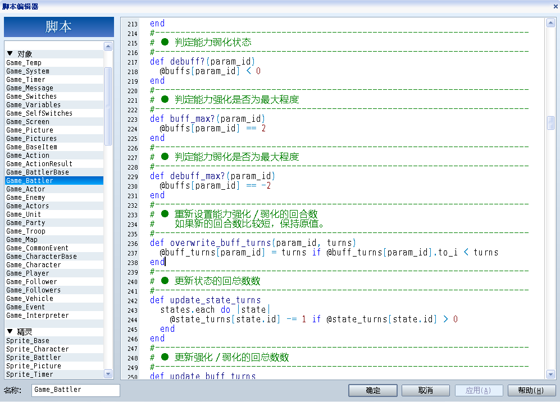Close the script editor window
This screenshot has width=560, height=402.
coord(556,6)
